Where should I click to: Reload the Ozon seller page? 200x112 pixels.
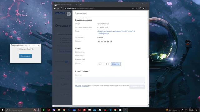62,8
